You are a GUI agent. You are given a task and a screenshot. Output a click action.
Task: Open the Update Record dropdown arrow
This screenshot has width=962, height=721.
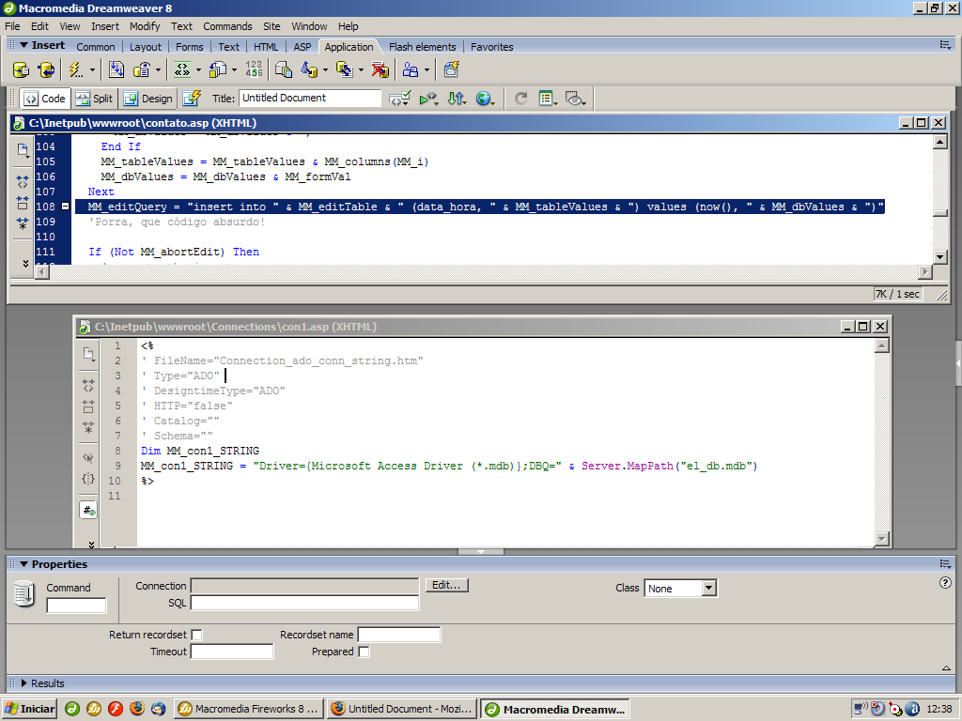tap(361, 70)
